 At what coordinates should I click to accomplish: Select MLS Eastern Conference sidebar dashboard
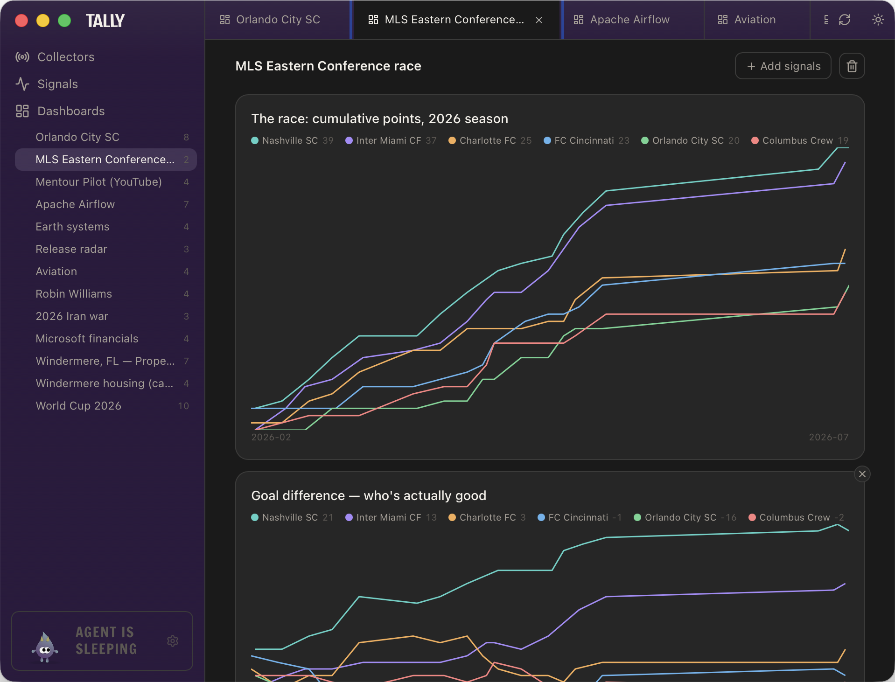tap(106, 160)
